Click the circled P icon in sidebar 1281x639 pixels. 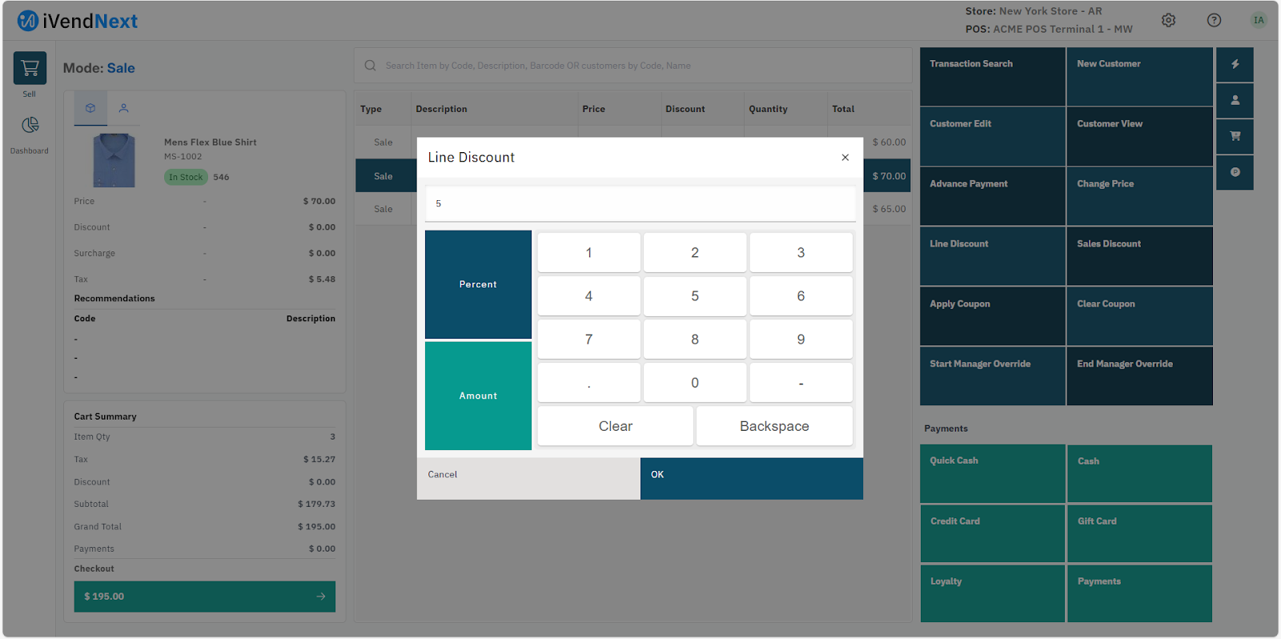(1235, 172)
